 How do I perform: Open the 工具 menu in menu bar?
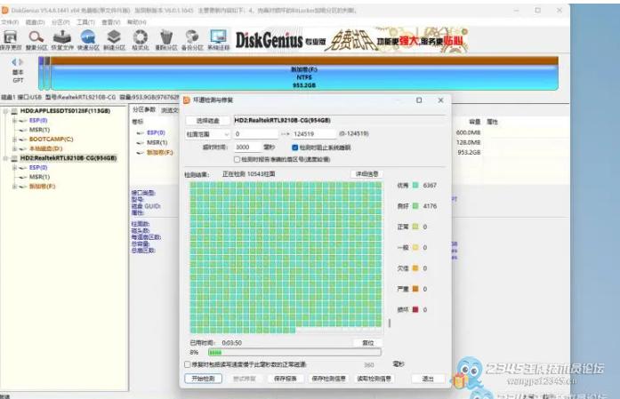pyautogui.click(x=85, y=21)
